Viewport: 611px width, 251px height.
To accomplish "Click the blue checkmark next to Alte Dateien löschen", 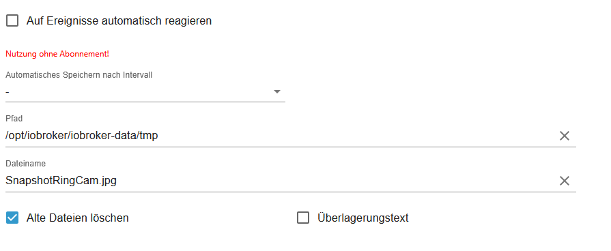I will click(12, 218).
